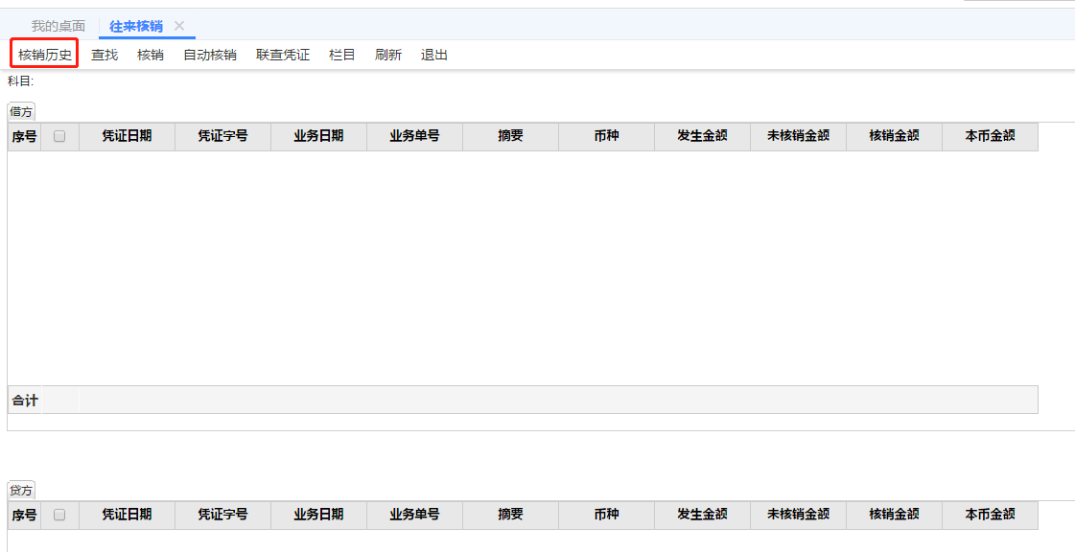This screenshot has height=552, width=1075.
Task: Click 刷新 to refresh the list
Action: tap(388, 55)
